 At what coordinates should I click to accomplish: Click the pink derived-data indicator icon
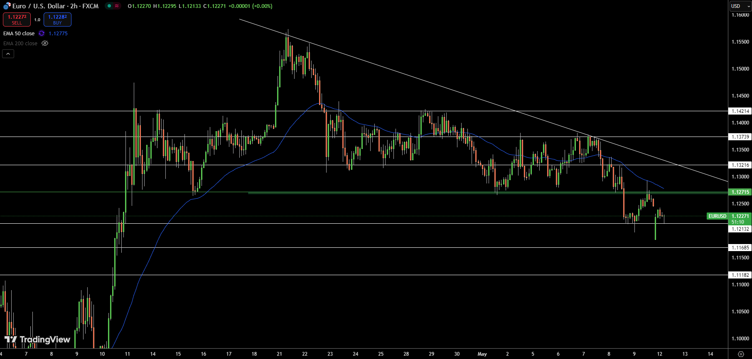click(117, 6)
